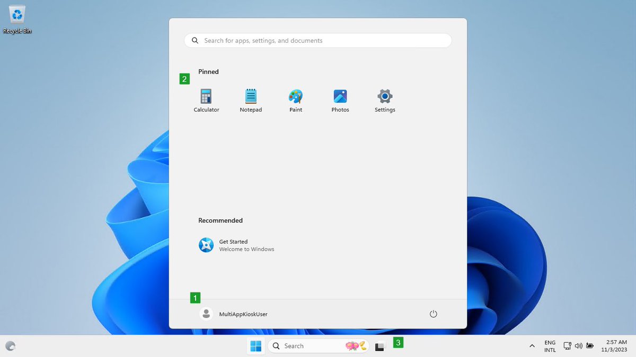
Task: Open Settings from pinned apps
Action: click(x=385, y=100)
